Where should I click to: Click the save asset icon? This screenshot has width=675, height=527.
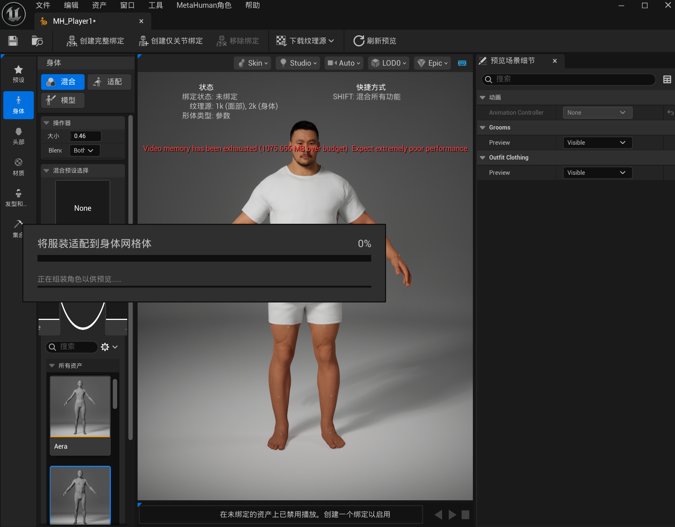(x=13, y=41)
